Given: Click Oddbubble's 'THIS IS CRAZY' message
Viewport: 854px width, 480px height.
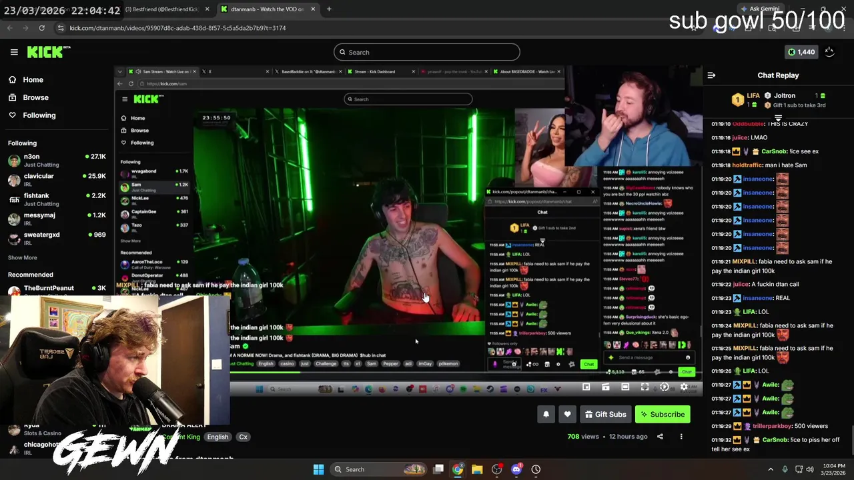Looking at the screenshot, I should pyautogui.click(x=760, y=124).
